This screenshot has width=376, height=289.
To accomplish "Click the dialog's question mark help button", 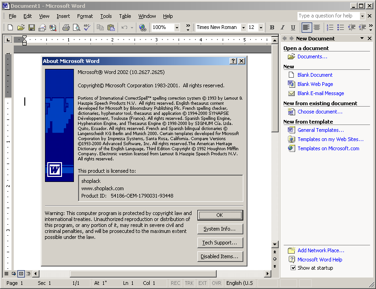I will [x=233, y=61].
